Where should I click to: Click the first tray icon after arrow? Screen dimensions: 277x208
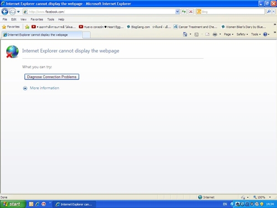pos(238,204)
